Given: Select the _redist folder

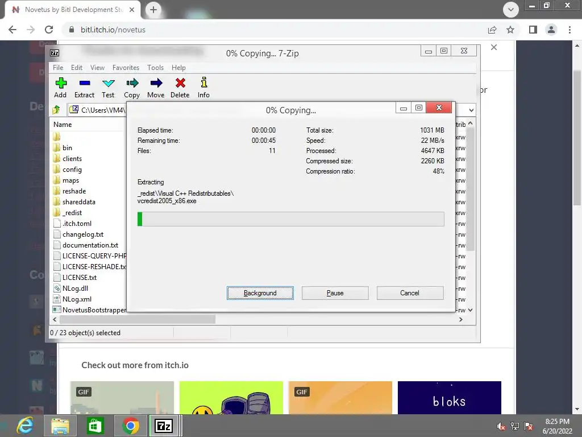Looking at the screenshot, I should point(72,213).
